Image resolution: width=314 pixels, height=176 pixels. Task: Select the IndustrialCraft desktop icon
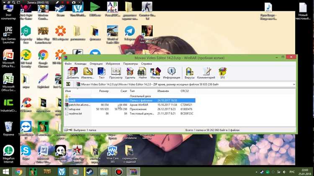tap(8, 105)
